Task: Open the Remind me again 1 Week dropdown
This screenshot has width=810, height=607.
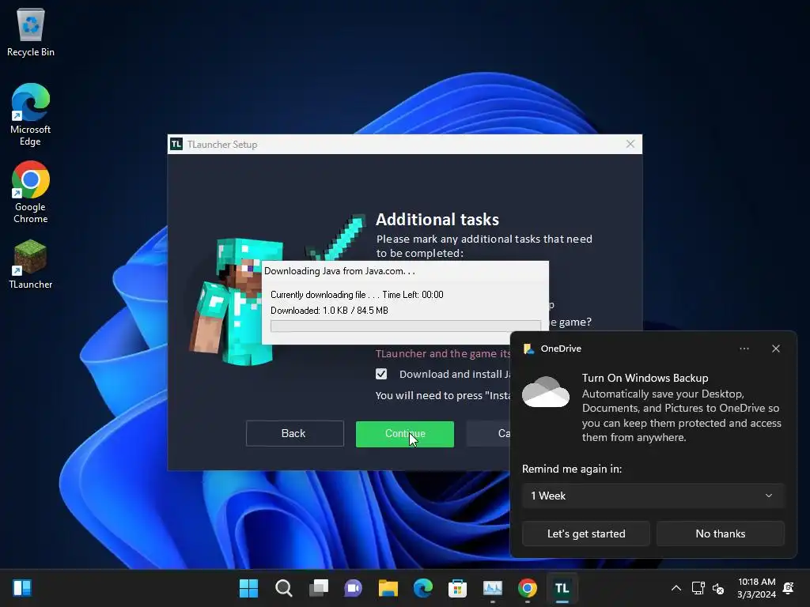Action: point(653,496)
